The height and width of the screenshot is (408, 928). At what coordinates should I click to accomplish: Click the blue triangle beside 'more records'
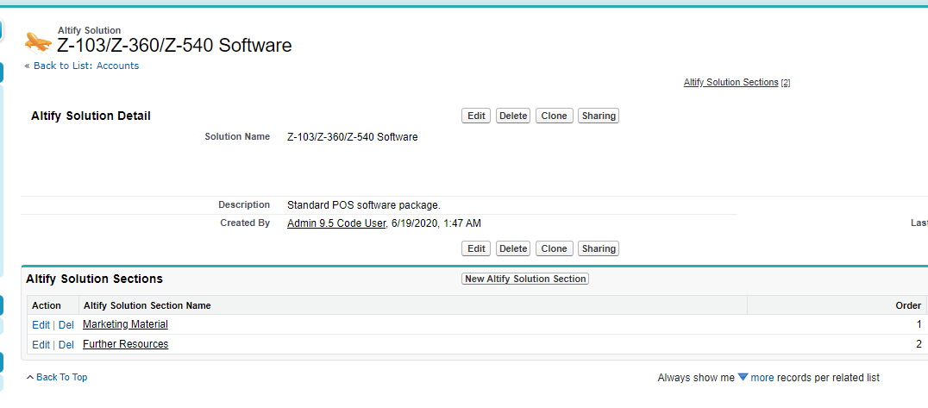tap(743, 377)
